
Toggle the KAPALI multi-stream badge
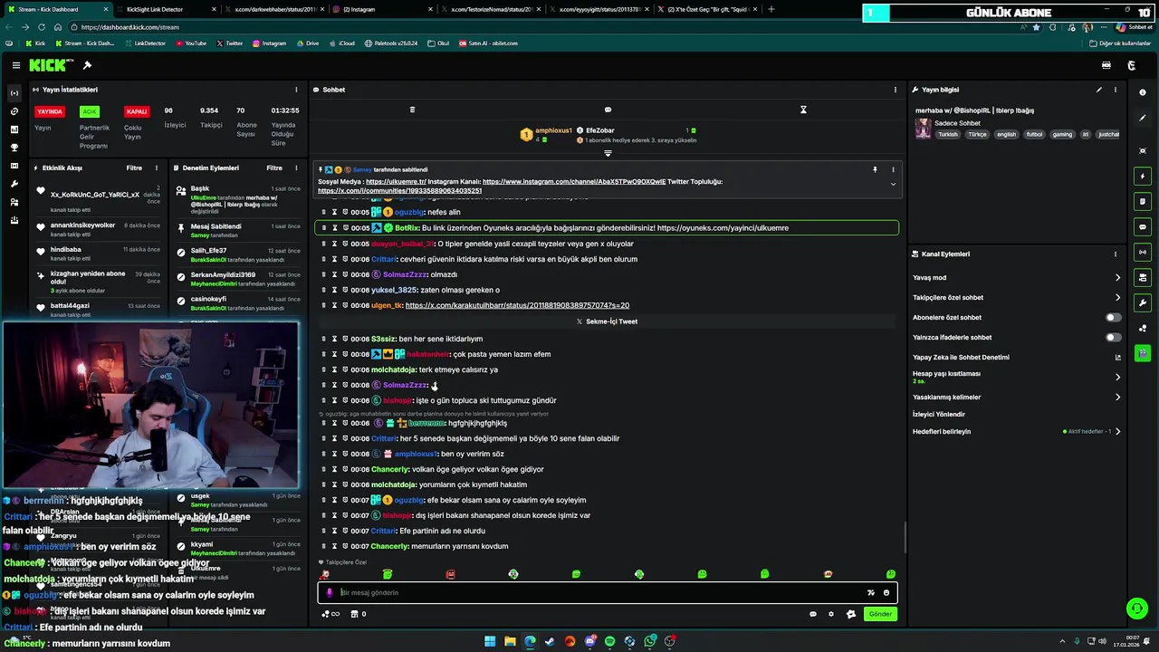[x=137, y=111]
